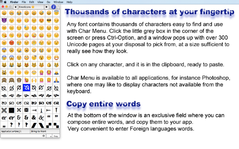The image size is (239, 149).
Task: Pick the face blowing a heart kiss
Action: tap(4, 35)
